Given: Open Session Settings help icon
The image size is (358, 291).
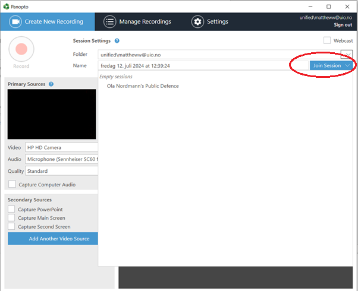Looking at the screenshot, I should click(117, 41).
